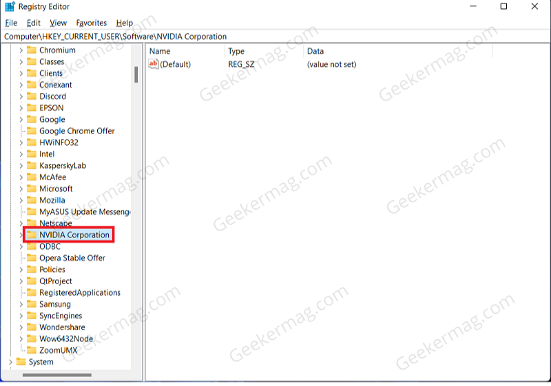Click the tree pane vertical scrollbar thumb
The image size is (551, 386).
[136, 74]
